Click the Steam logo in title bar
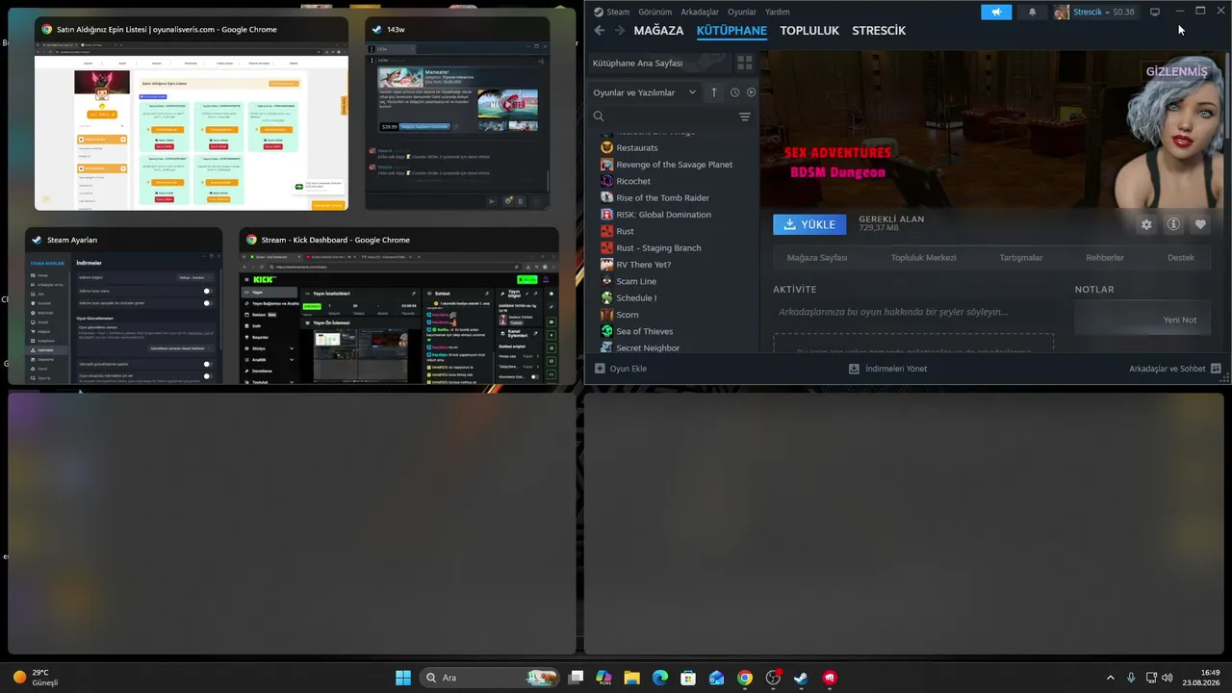 click(598, 13)
